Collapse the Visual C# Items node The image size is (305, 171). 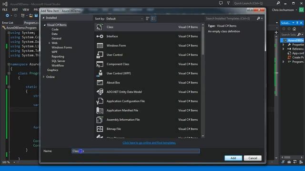(x=44, y=25)
